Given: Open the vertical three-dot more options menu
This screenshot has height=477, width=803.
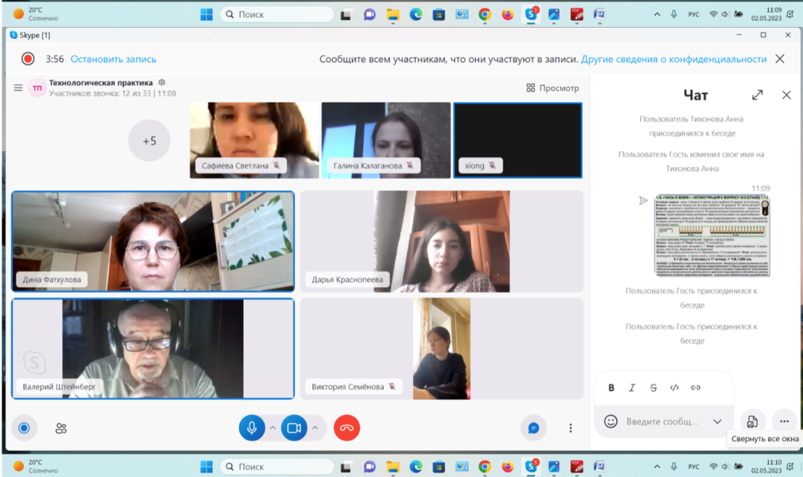Looking at the screenshot, I should pyautogui.click(x=571, y=428).
